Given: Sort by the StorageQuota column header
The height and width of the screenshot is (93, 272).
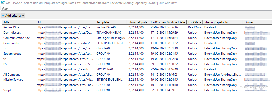Looking at the screenshot, I should 138,22.
